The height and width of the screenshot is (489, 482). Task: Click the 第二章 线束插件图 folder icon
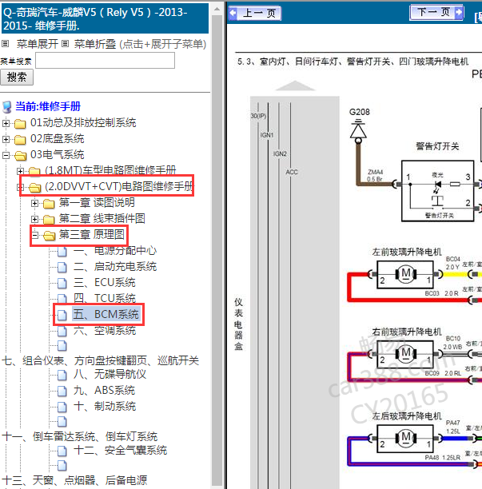pos(49,220)
